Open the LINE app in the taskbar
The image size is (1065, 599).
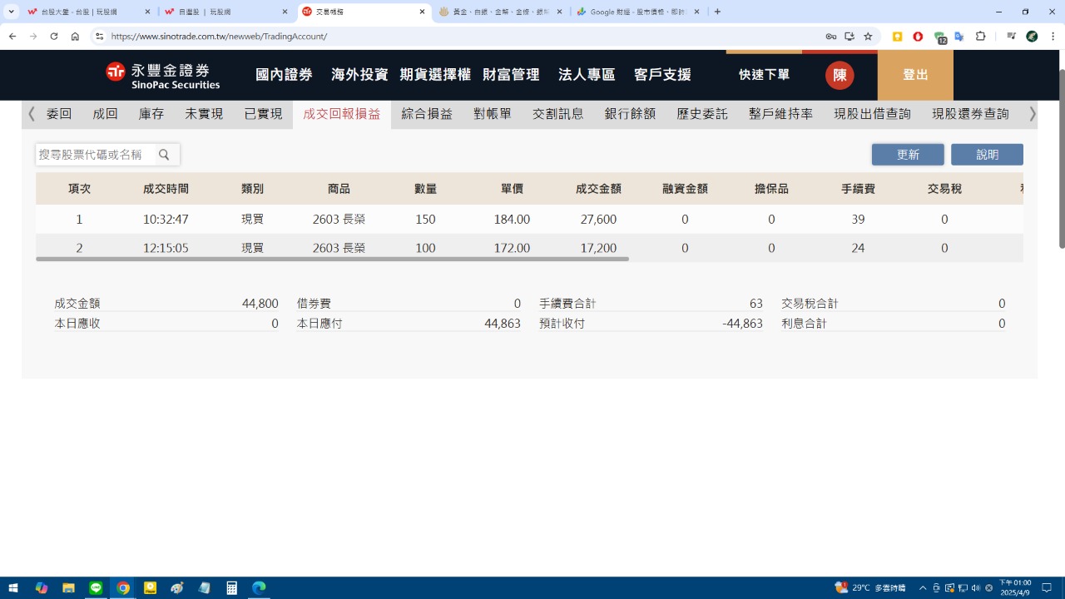(96, 588)
